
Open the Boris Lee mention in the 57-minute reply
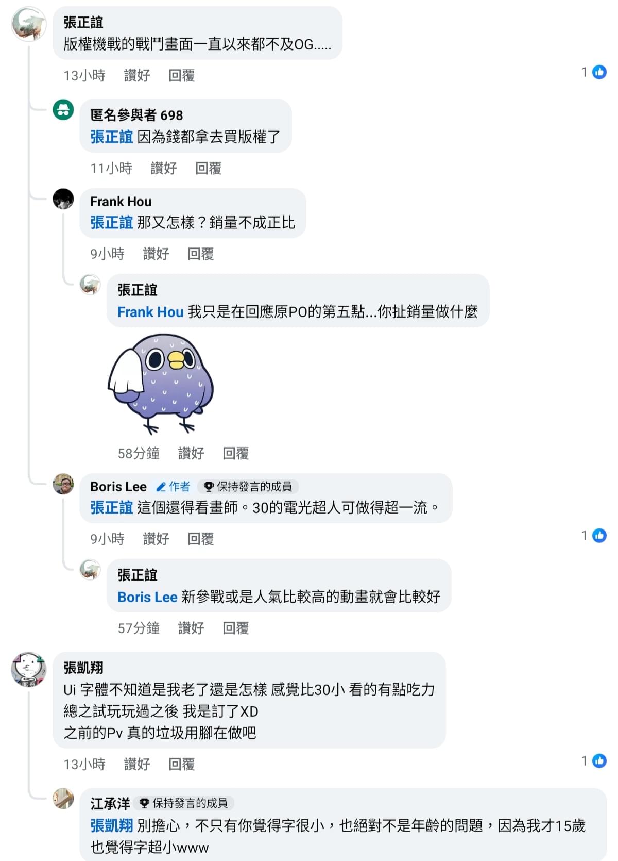[147, 597]
